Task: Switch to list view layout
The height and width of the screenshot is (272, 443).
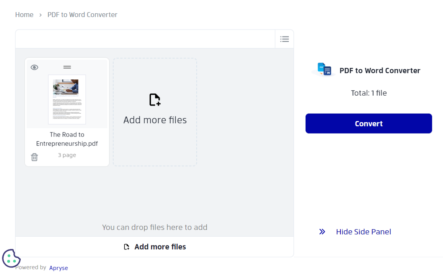Action: click(x=284, y=38)
